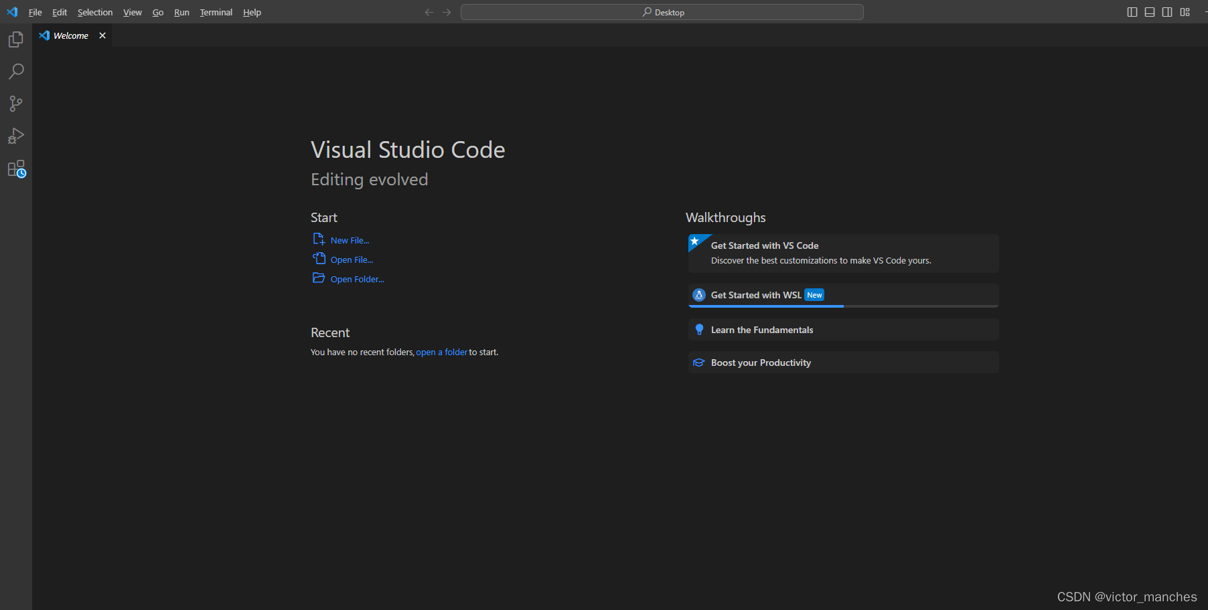The width and height of the screenshot is (1208, 610).
Task: Click the Desktop command center search box
Action: pos(662,12)
